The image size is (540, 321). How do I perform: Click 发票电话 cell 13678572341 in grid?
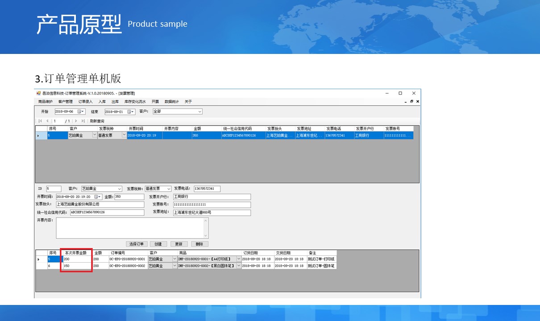pos(339,136)
